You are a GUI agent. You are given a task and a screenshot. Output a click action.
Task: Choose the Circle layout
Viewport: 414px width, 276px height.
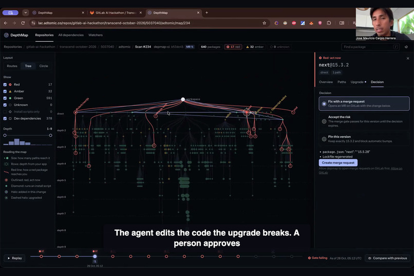tap(44, 66)
